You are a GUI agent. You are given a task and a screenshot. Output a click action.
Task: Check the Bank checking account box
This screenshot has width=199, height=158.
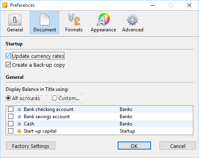pyautogui.click(x=10, y=109)
